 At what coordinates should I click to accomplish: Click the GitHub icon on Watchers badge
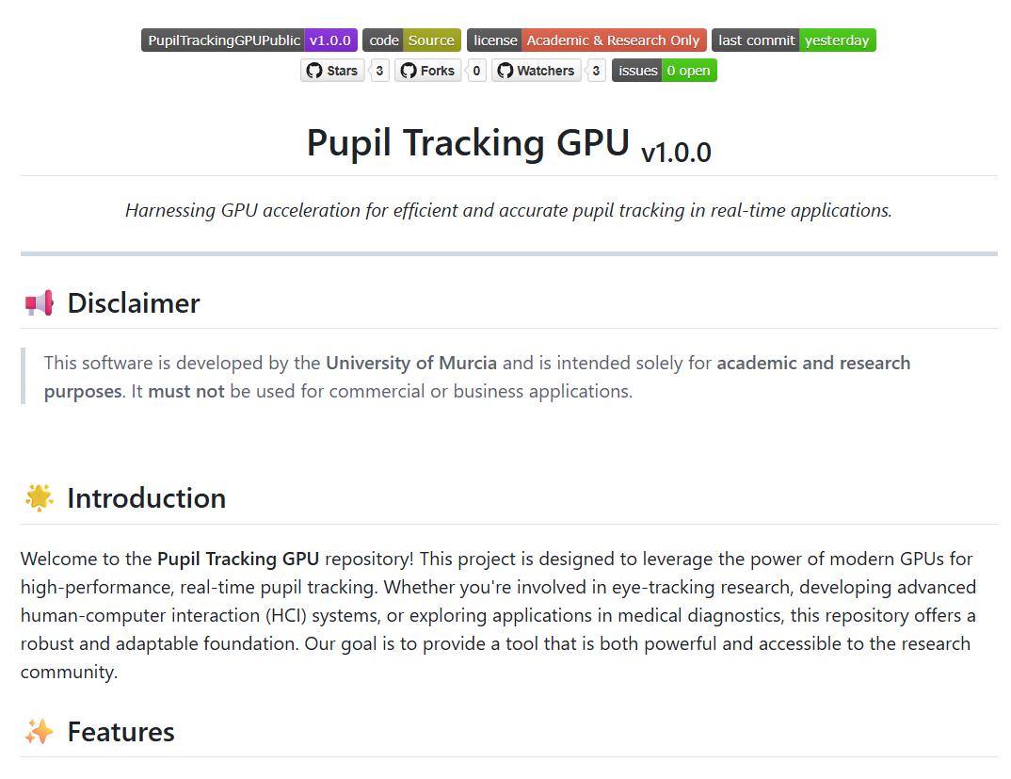coord(505,71)
